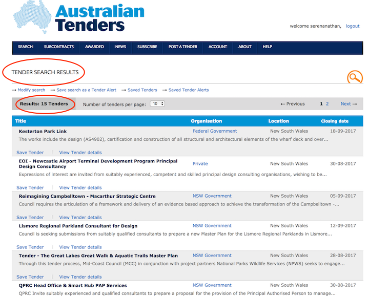369x296 pixels.
Task: Open Reimagining Campbelltown tender title
Action: (x=87, y=196)
